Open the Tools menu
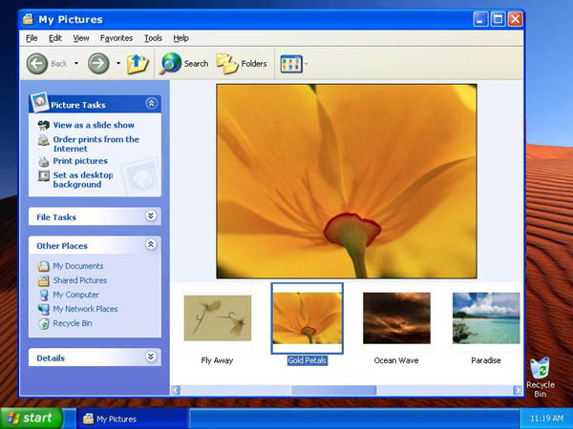Screen dimensions: 573x429 (153, 38)
